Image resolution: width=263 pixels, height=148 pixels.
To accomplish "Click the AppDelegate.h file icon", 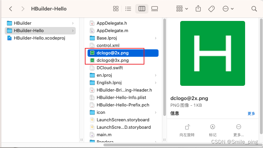I will pyautogui.click(x=92, y=23).
